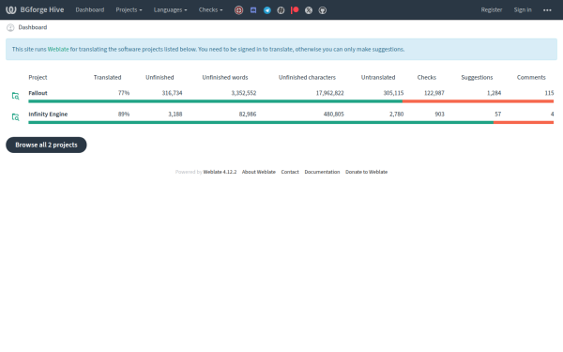Open the three-dots more menu
The height and width of the screenshot is (352, 563).
[547, 10]
